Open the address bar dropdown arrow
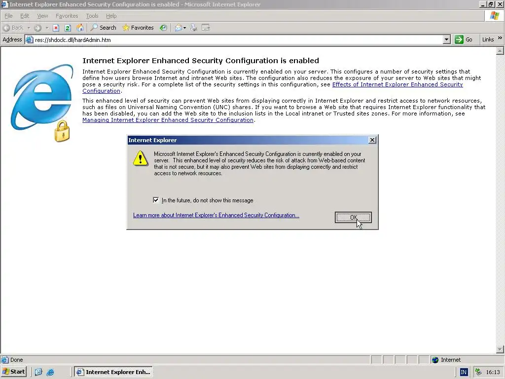The image size is (505, 379). pyautogui.click(x=446, y=39)
